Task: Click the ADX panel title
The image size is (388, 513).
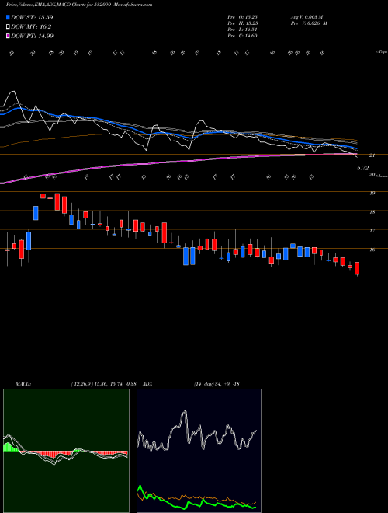Action: click(x=147, y=384)
